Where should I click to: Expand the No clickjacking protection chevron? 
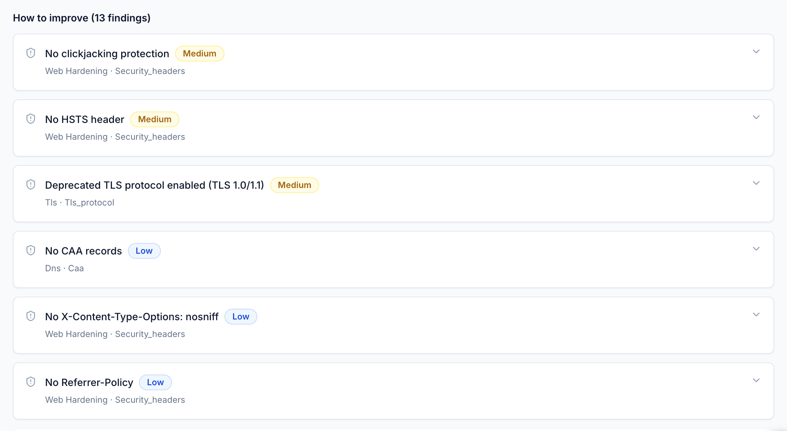756,51
